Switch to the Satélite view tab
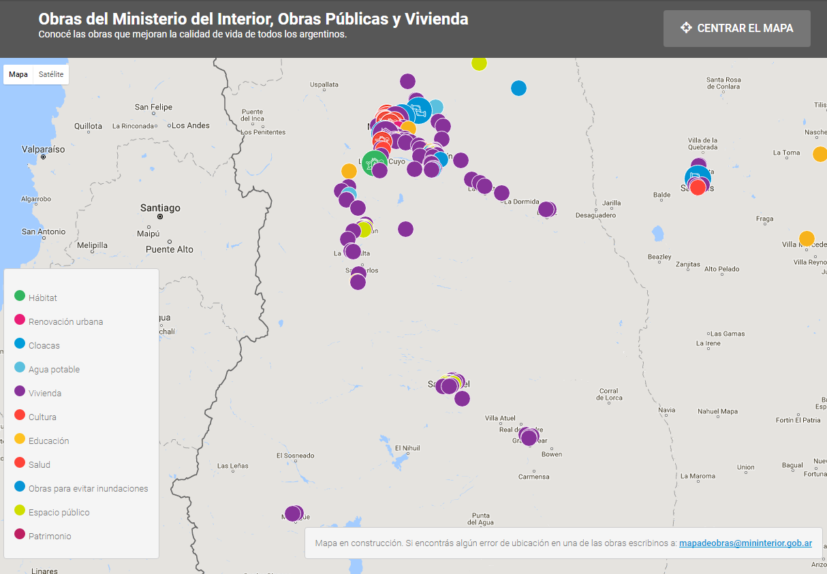 [51, 74]
